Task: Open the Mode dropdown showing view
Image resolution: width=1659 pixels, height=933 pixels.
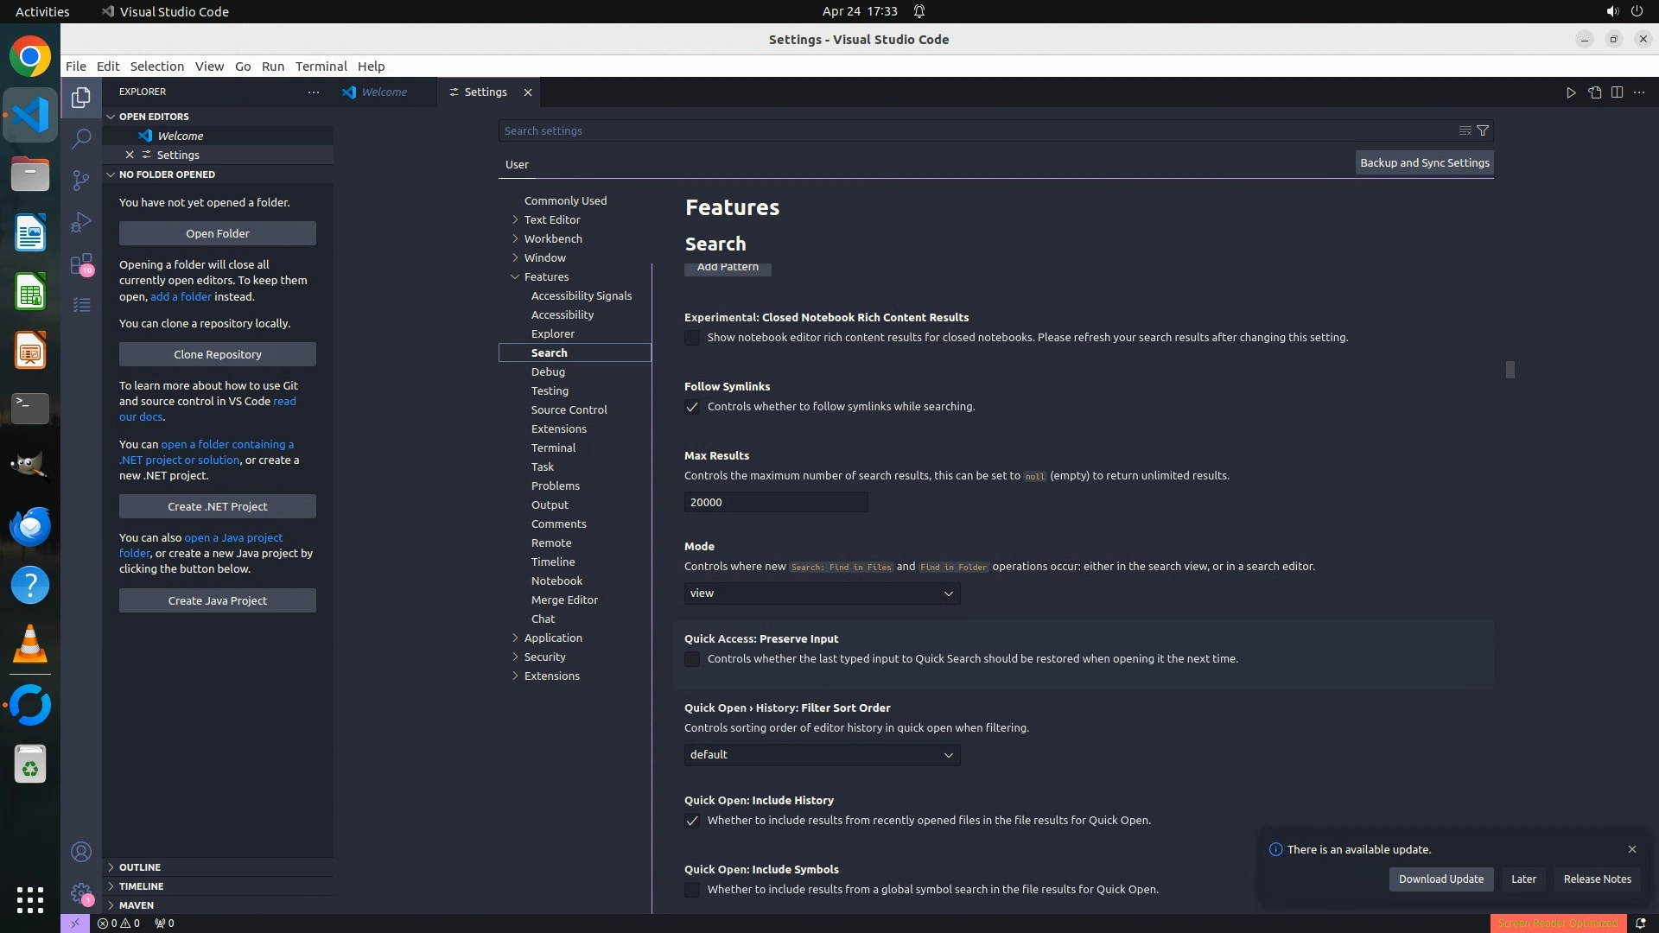Action: [822, 593]
